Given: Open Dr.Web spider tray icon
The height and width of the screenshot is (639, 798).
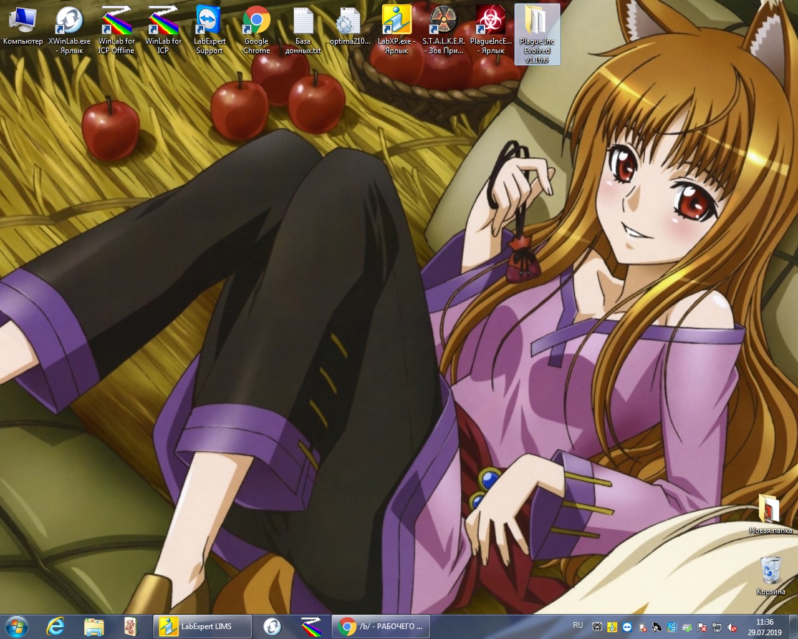Looking at the screenshot, I should click(597, 627).
